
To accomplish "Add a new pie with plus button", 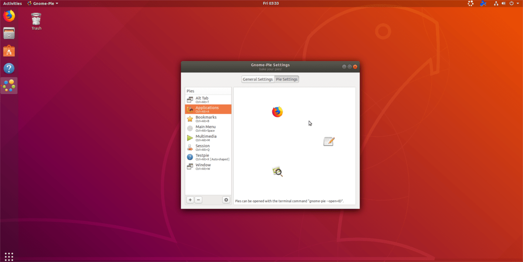I will 190,200.
